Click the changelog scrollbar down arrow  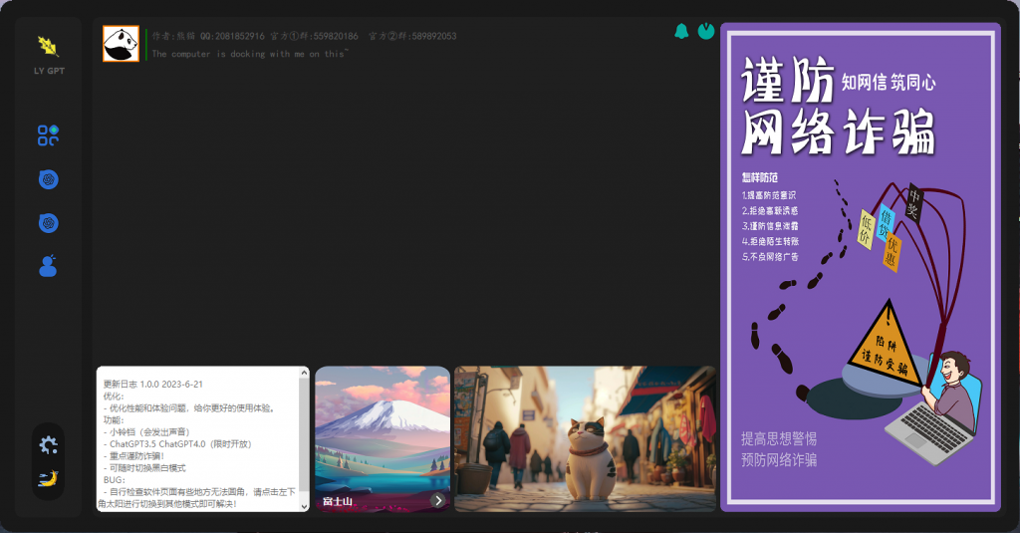click(304, 506)
